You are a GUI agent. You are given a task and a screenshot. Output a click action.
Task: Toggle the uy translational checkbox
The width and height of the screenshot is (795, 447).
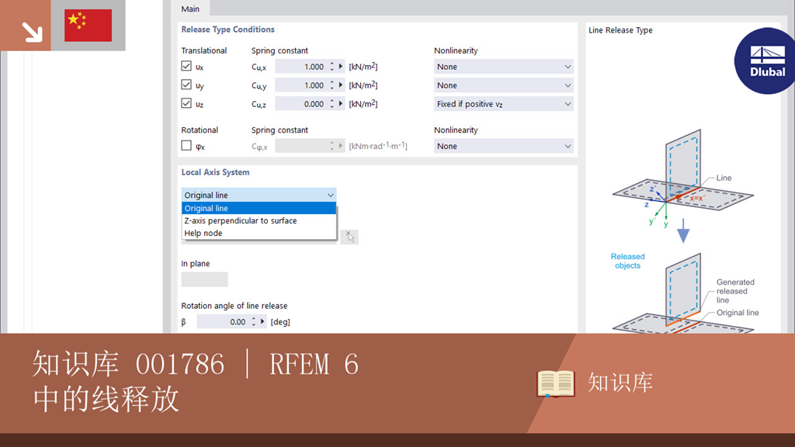pos(186,85)
